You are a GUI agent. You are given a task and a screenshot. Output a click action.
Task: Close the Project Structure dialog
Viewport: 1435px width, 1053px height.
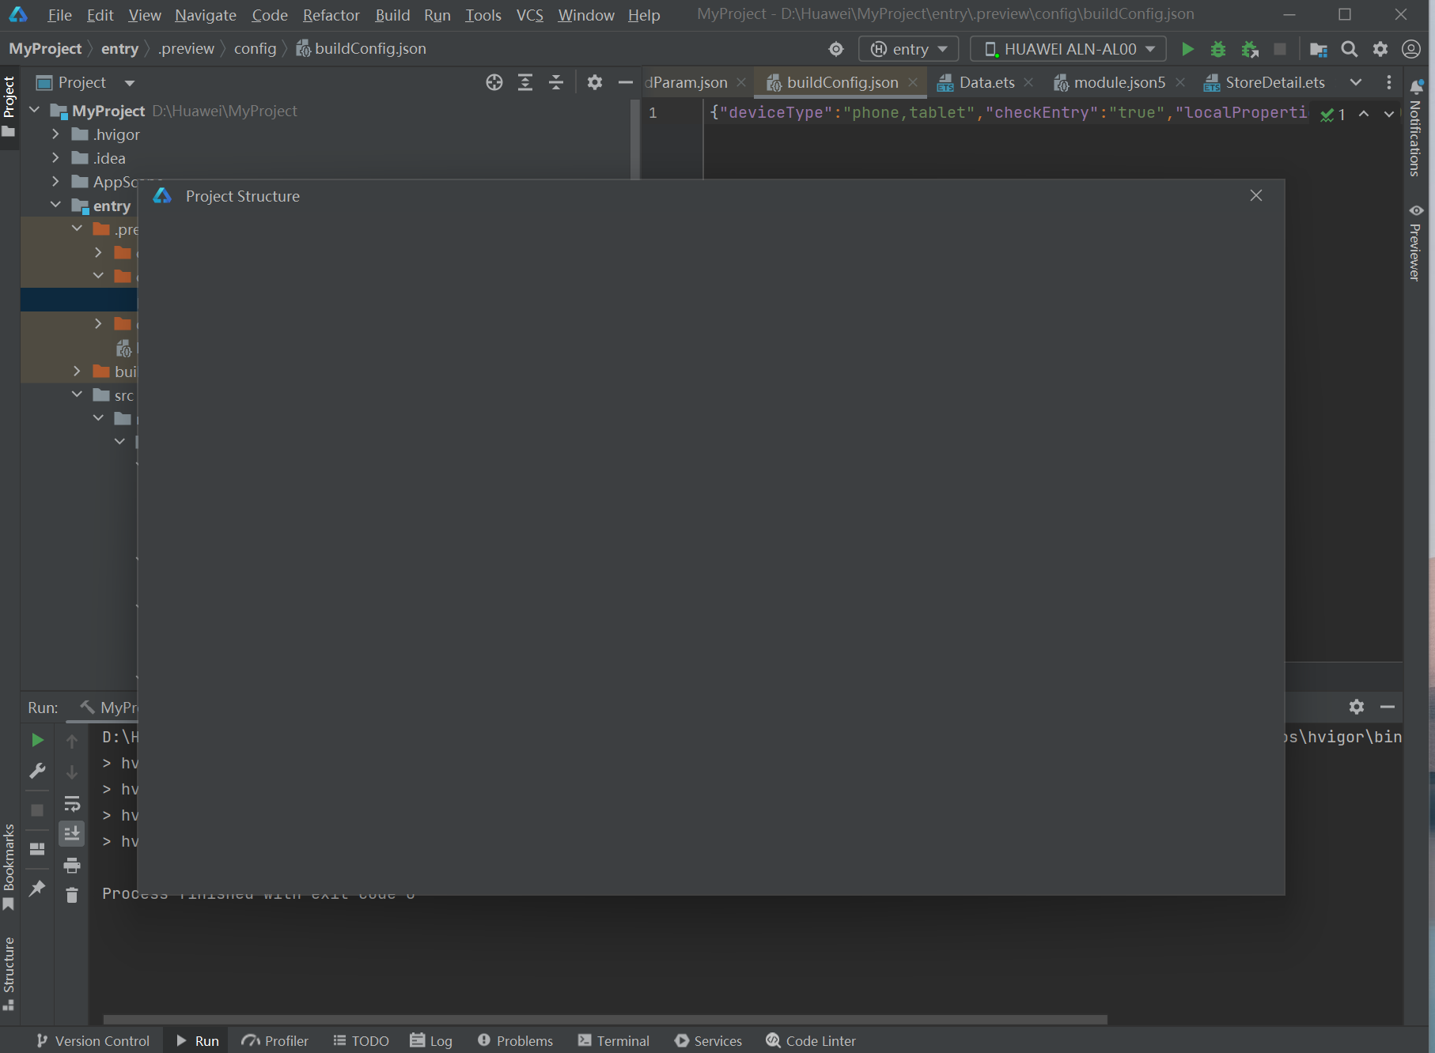(x=1256, y=195)
